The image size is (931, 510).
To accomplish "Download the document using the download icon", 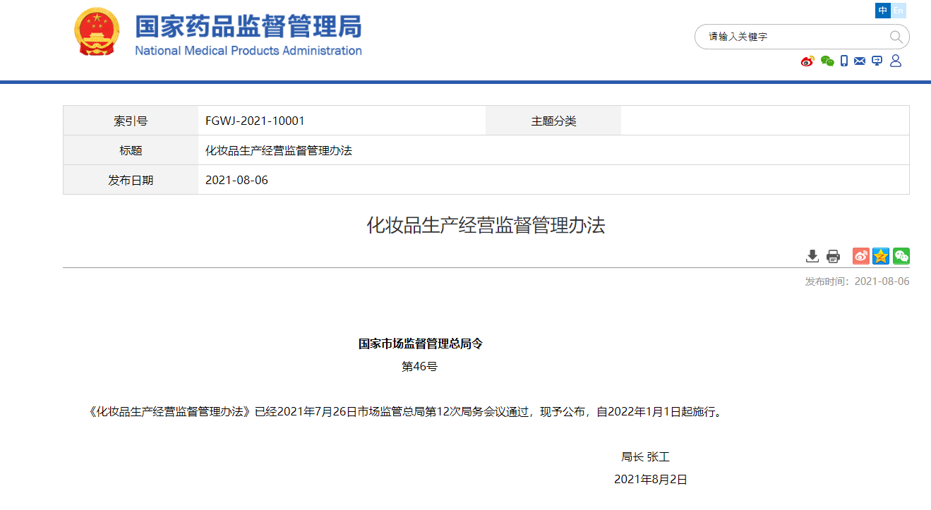I will [x=812, y=256].
